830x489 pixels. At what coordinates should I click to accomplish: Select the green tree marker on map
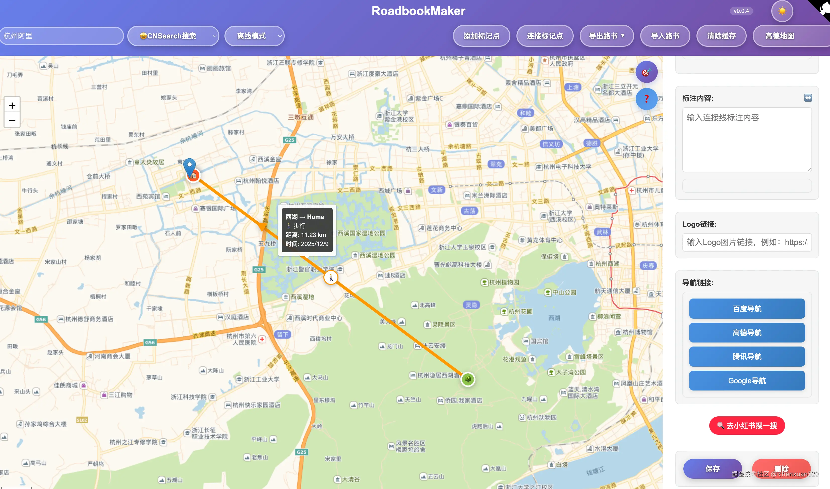pos(468,379)
